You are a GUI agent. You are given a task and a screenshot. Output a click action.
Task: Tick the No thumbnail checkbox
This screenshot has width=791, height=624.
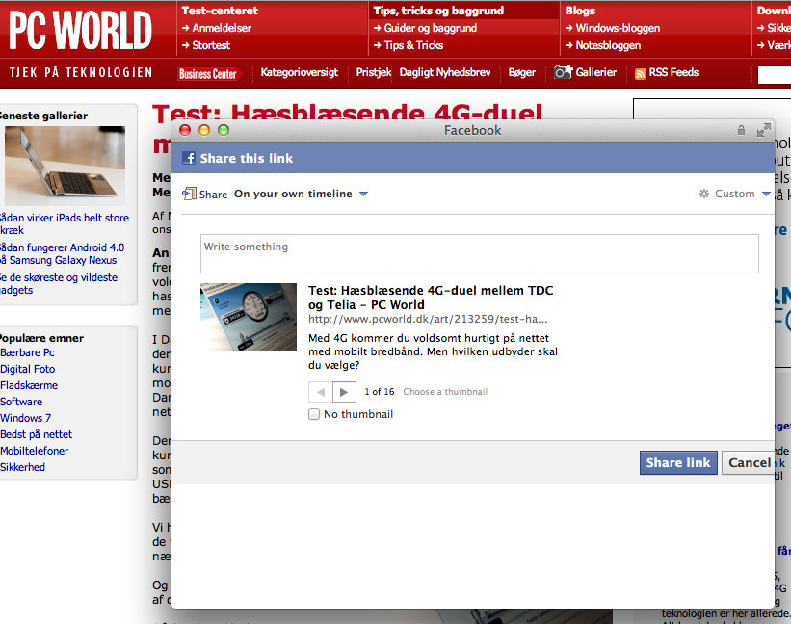pos(314,414)
